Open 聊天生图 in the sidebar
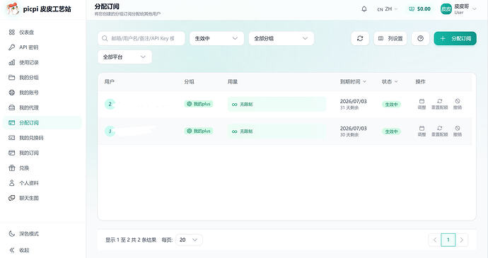Screen dimensions: 488x258 click(42, 198)
